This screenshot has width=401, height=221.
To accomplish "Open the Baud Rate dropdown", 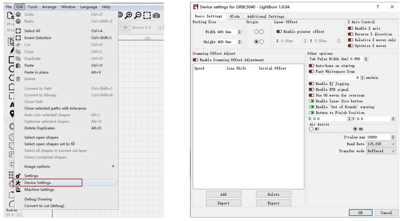I will [x=381, y=144].
